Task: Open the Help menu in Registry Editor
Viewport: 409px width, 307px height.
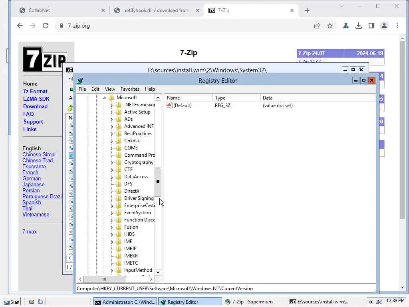Action: tap(150, 89)
